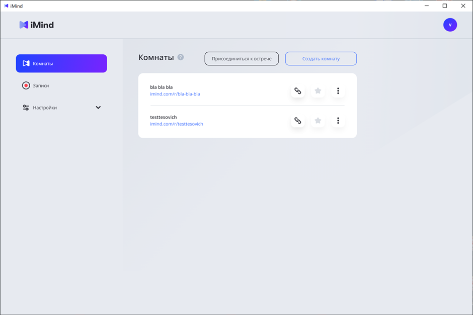
Task: Select the room name 'bla bla bla'
Action: click(162, 87)
